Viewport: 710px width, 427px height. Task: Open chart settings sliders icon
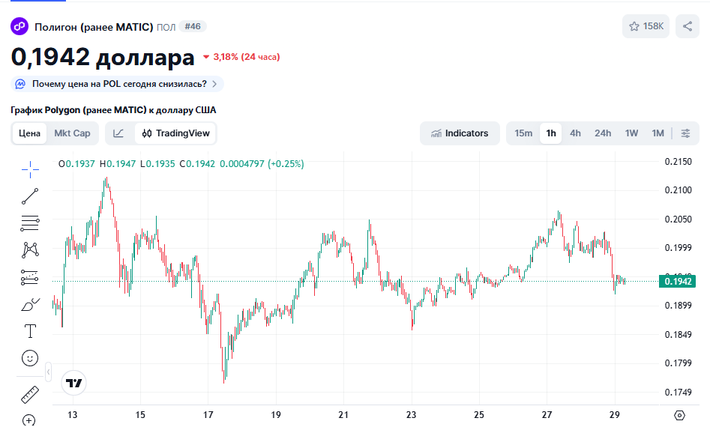685,133
